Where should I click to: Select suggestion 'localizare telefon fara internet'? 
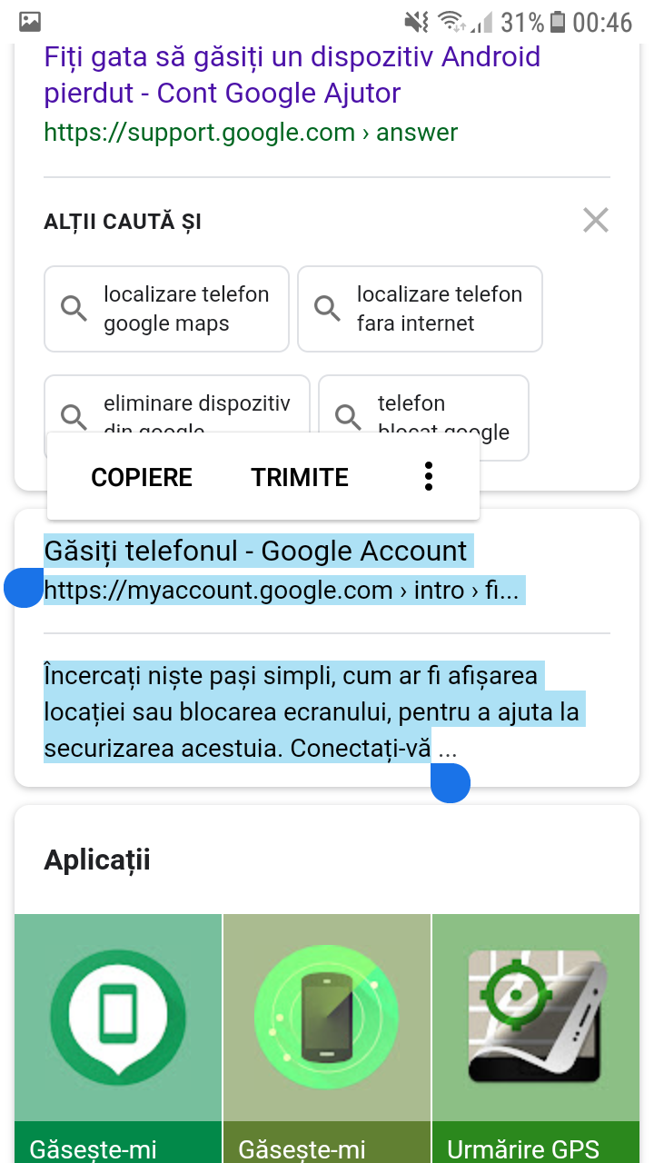tap(420, 309)
